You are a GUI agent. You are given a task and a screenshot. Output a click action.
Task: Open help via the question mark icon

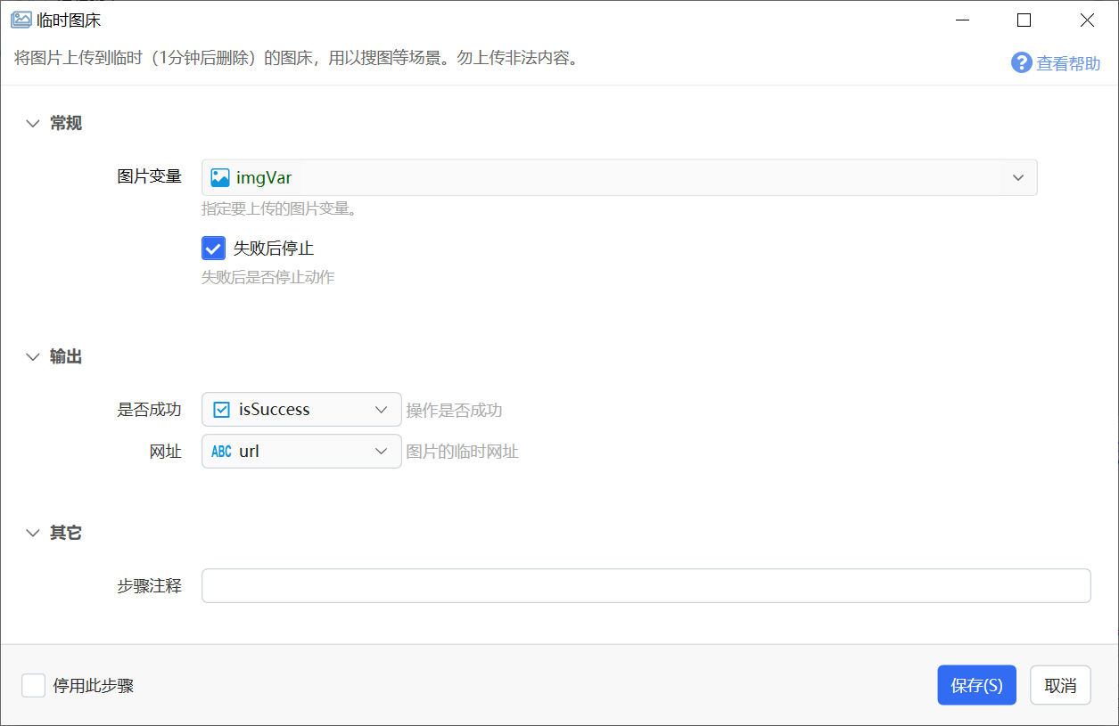click(x=1021, y=62)
